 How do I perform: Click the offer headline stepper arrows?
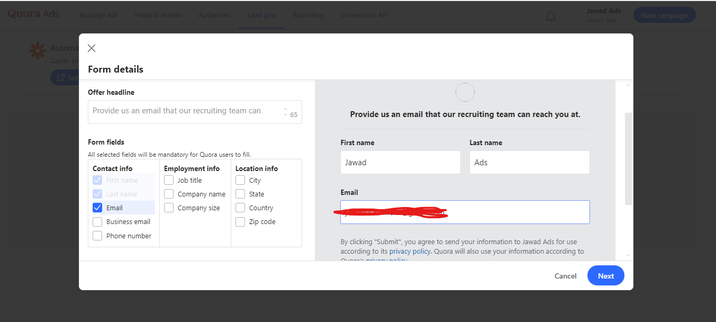[286, 111]
